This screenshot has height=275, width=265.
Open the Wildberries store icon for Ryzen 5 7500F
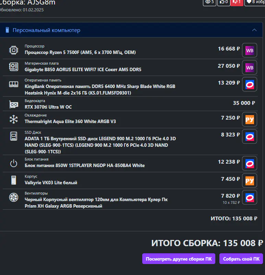click(250, 51)
